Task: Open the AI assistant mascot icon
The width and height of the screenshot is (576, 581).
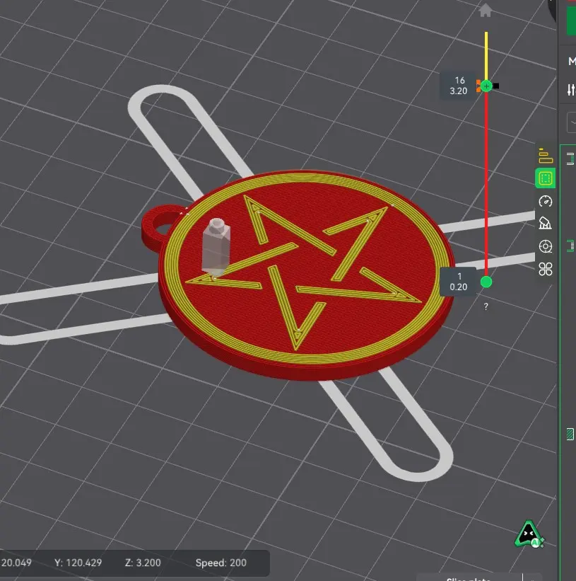Action: 529,534
